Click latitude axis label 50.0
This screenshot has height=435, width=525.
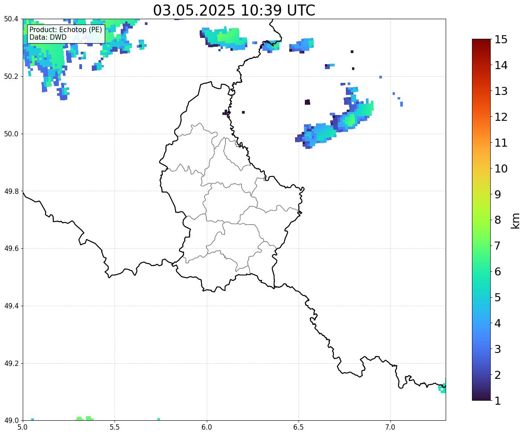(x=12, y=134)
